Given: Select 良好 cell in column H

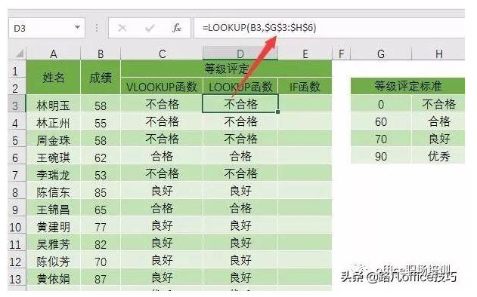Looking at the screenshot, I should point(438,139).
